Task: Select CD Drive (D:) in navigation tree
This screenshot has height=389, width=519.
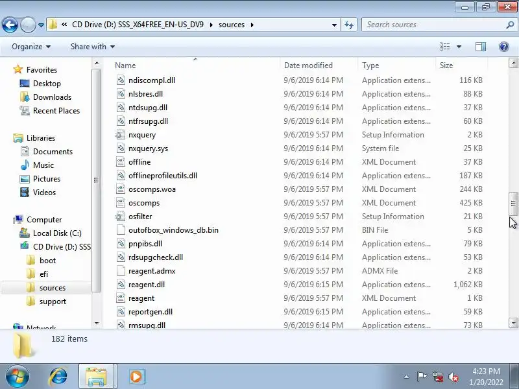Action: [62, 247]
